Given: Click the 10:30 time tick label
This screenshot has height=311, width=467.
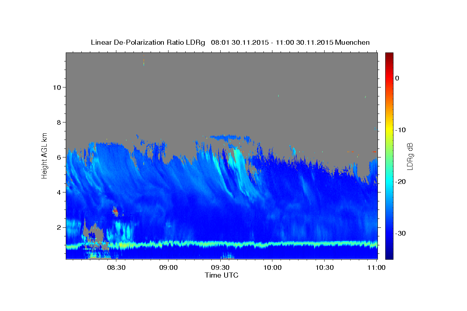Looking at the screenshot, I should tap(325, 267).
